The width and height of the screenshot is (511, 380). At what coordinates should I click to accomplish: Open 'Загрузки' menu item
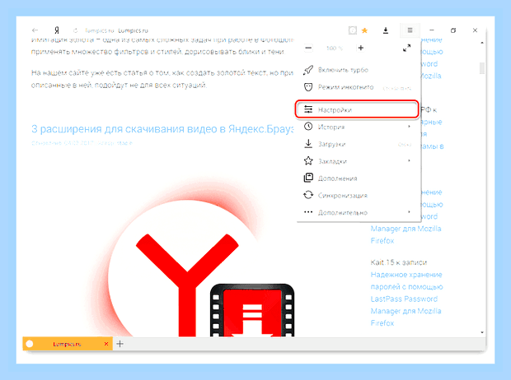(357, 144)
